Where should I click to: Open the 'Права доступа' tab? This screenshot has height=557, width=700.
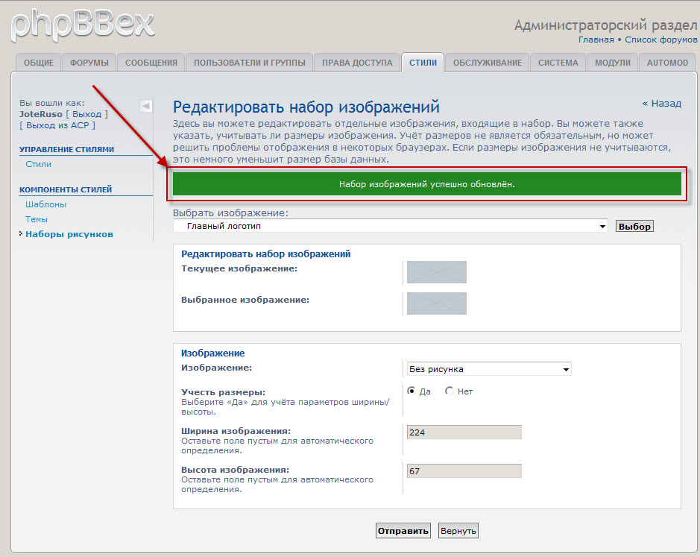pyautogui.click(x=357, y=63)
